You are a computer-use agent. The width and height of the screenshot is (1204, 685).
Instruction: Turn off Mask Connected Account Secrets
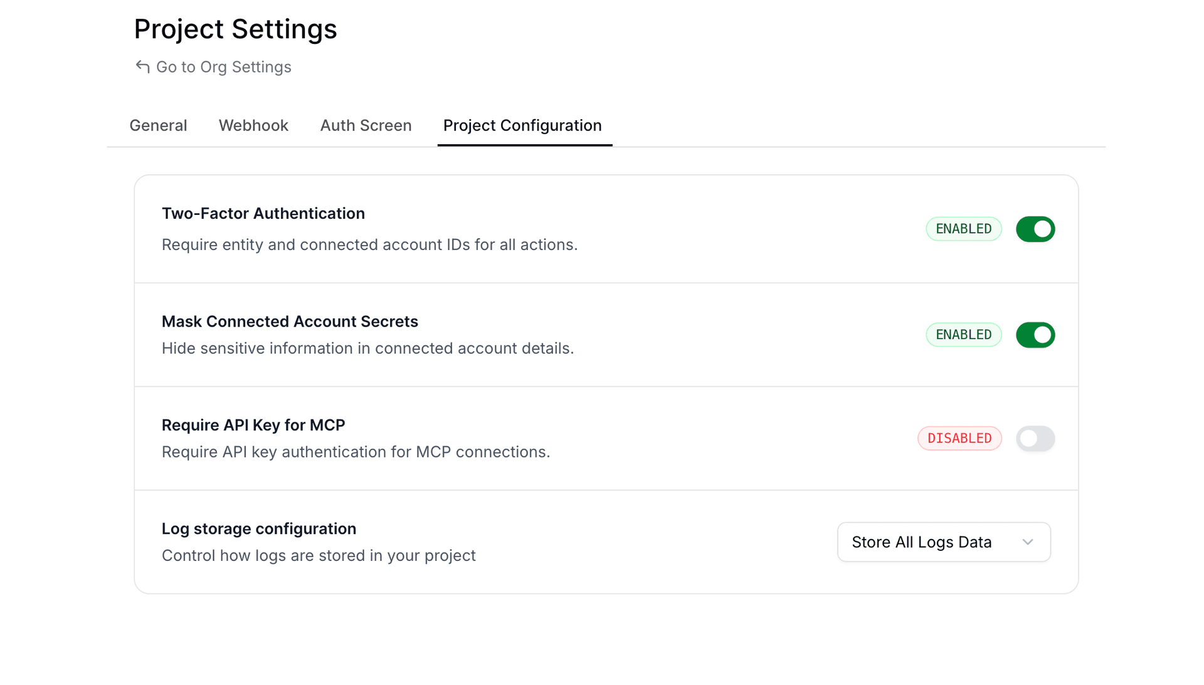point(1035,335)
